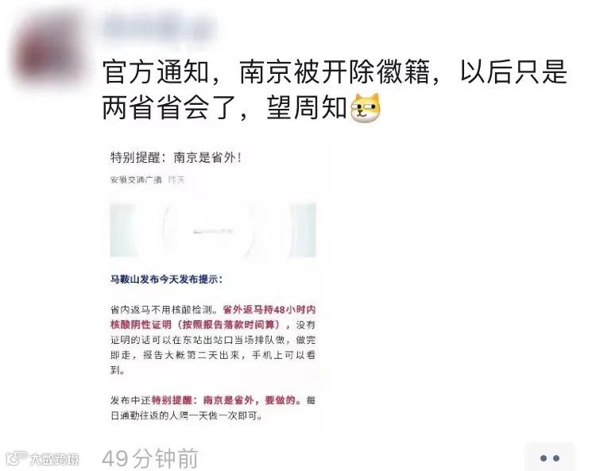Image resolution: width=596 pixels, height=471 pixels.
Task: Click the 昨天 date label
Action: pyautogui.click(x=176, y=180)
